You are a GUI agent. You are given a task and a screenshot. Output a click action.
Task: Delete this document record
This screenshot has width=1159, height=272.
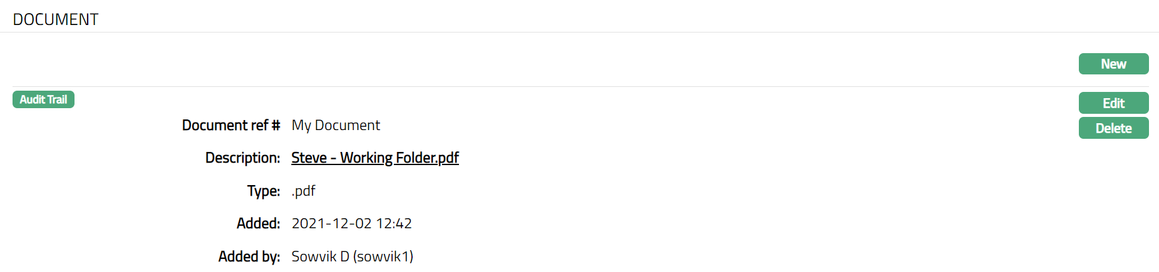click(x=1113, y=128)
